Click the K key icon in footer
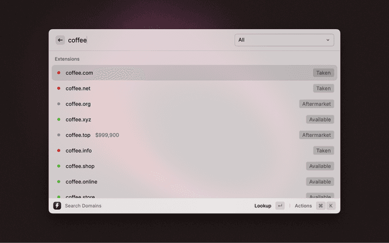Image resolution: width=389 pixels, height=243 pixels. coord(331,206)
